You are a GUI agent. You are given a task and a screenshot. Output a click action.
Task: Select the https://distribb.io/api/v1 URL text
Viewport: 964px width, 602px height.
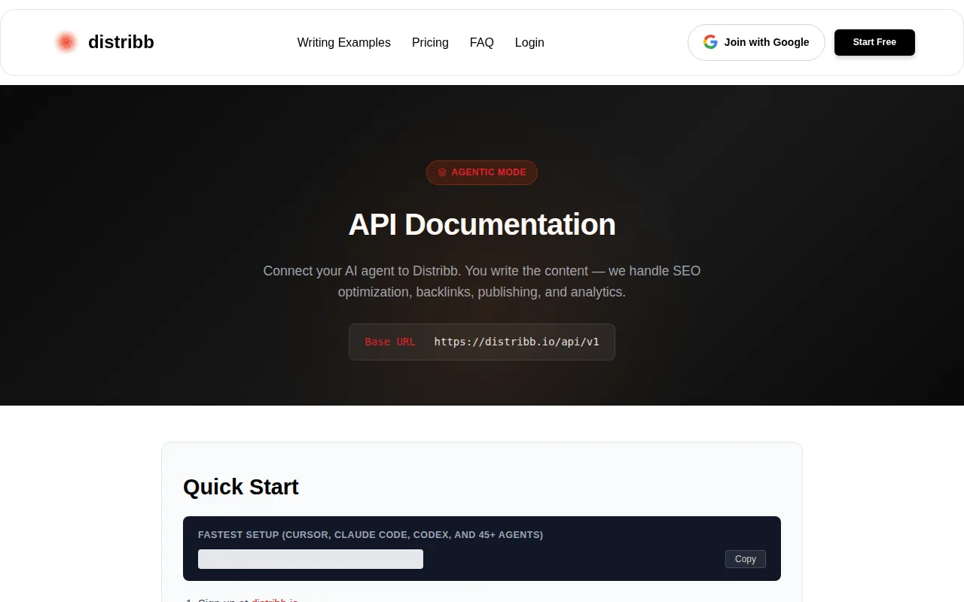click(517, 342)
